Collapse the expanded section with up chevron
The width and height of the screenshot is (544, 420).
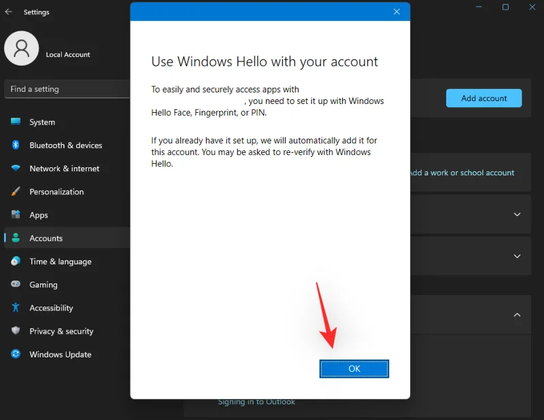point(517,315)
